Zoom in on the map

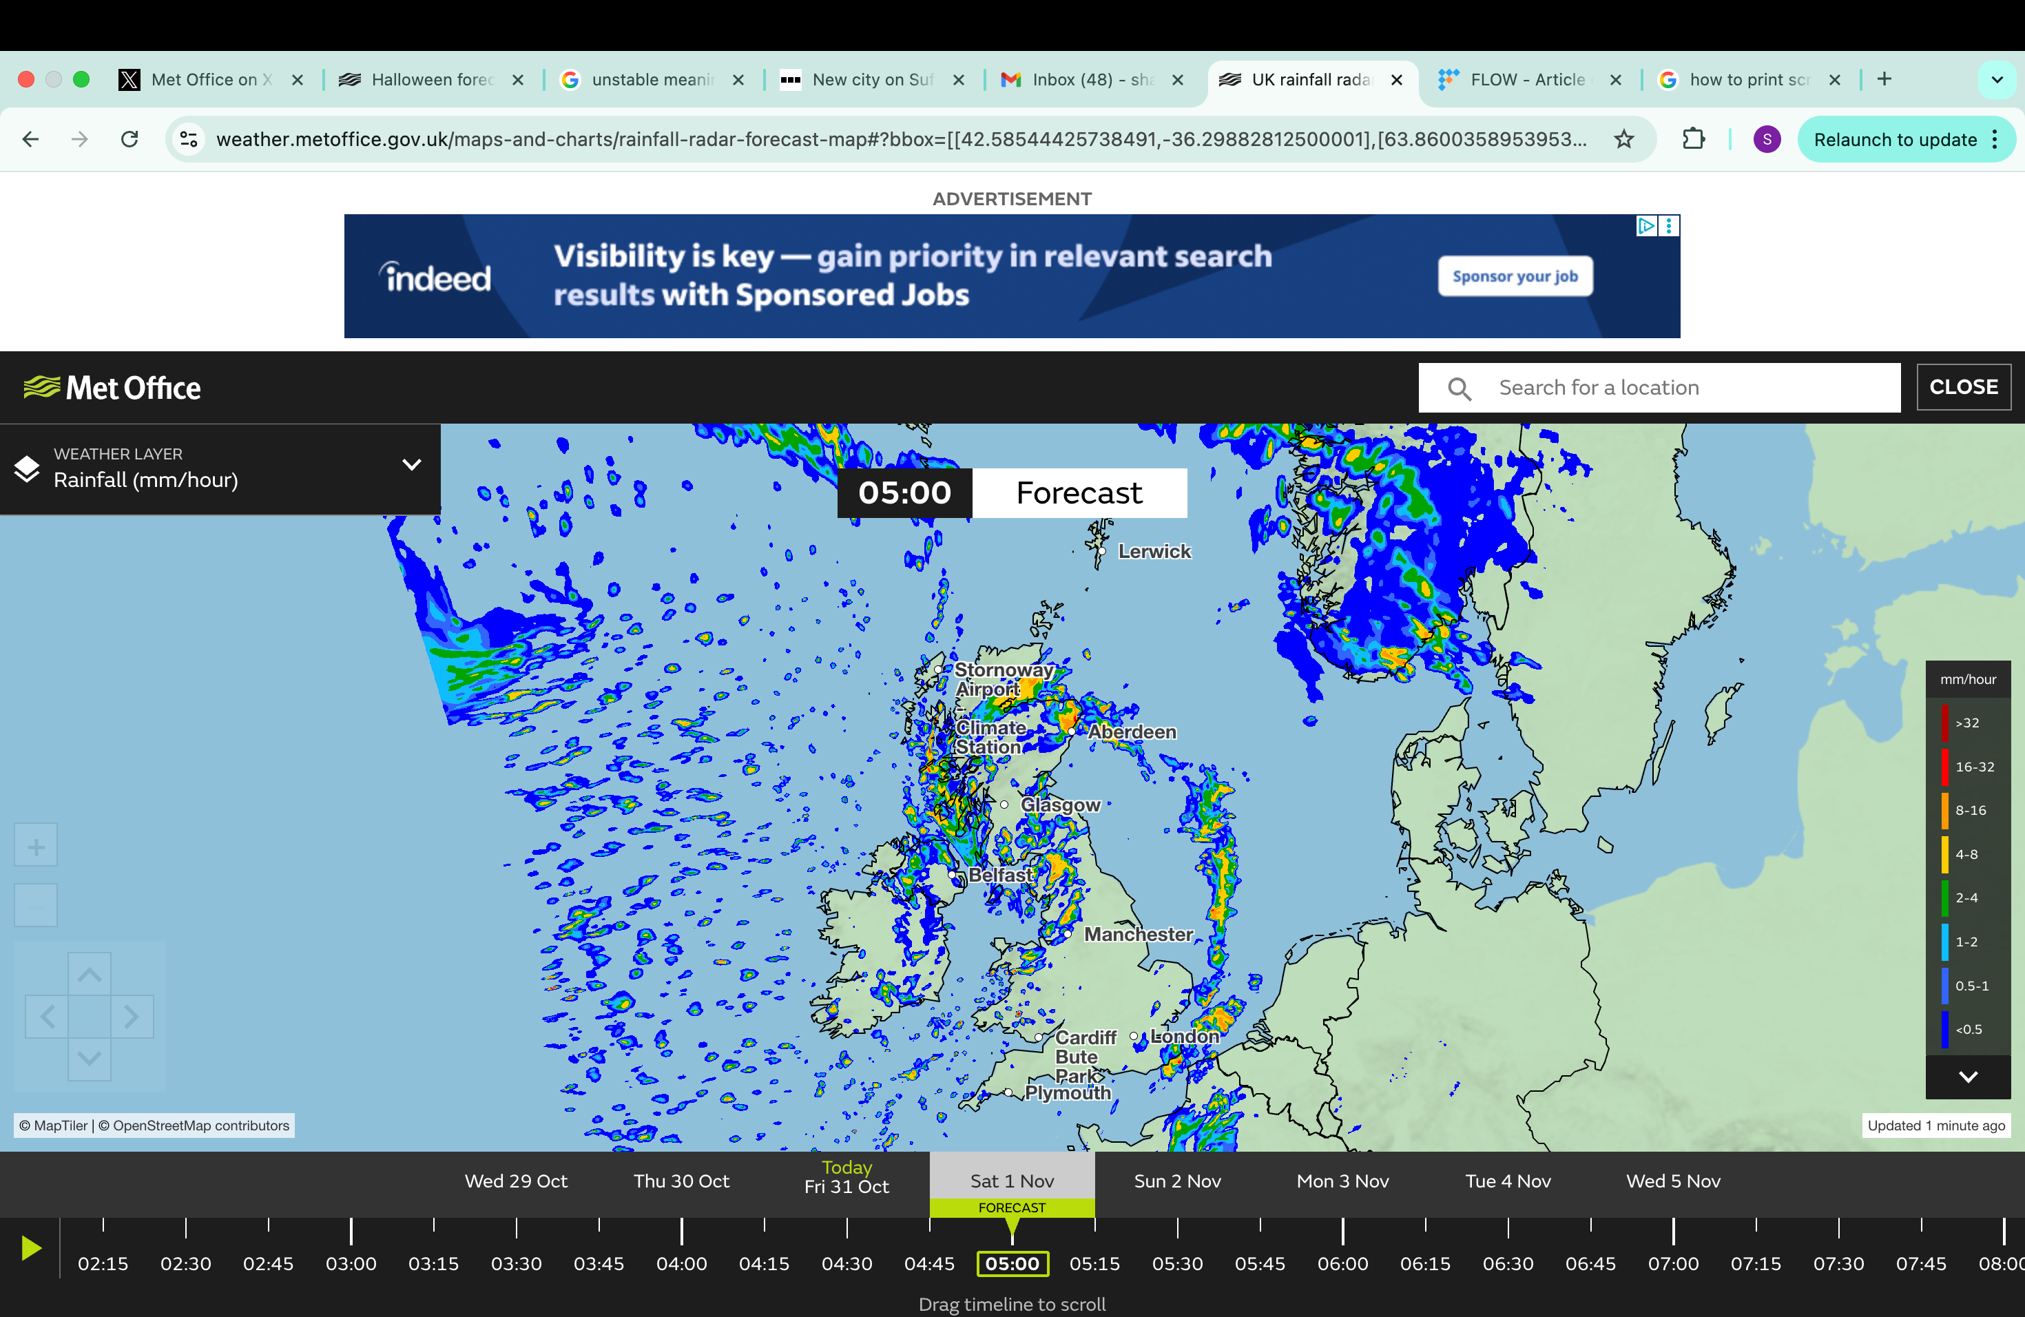click(36, 844)
